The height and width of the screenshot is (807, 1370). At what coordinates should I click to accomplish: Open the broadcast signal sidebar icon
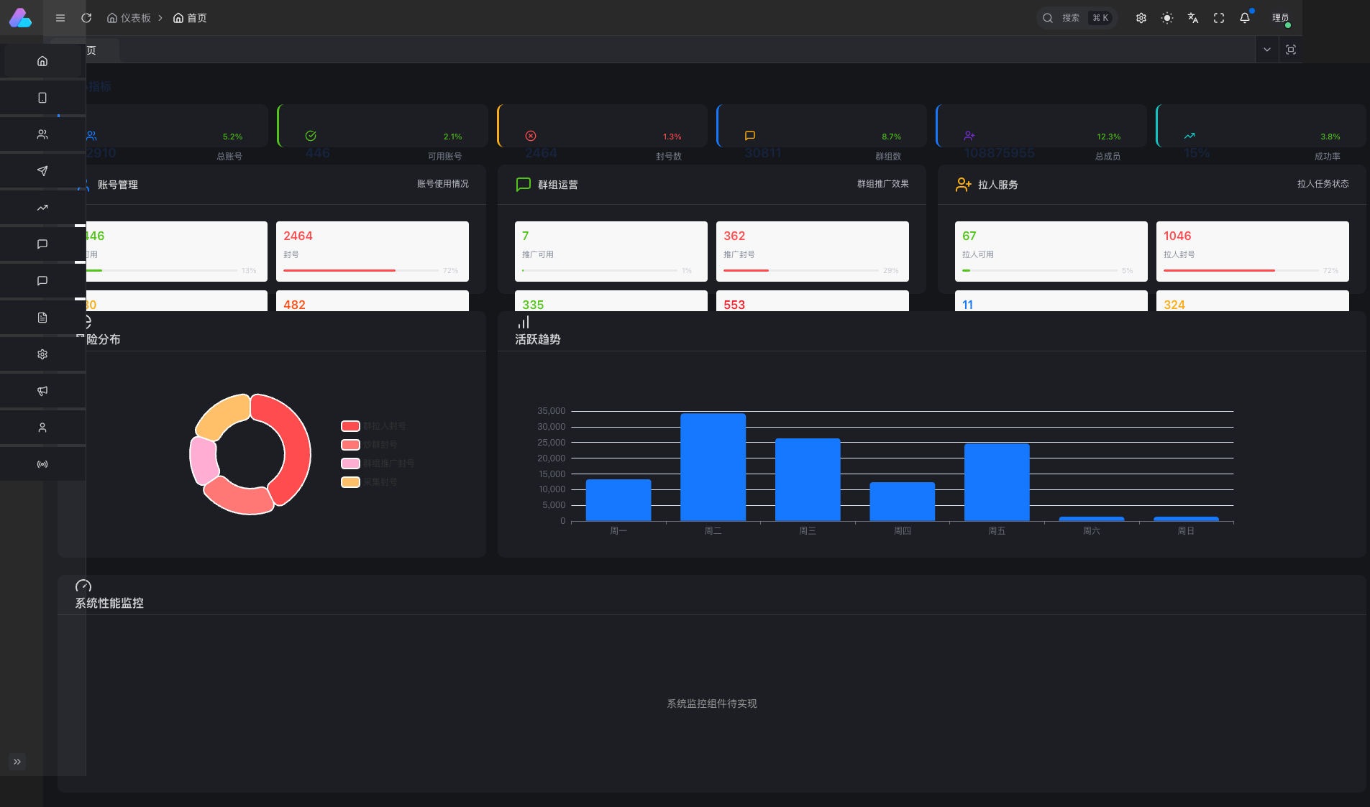click(x=42, y=464)
